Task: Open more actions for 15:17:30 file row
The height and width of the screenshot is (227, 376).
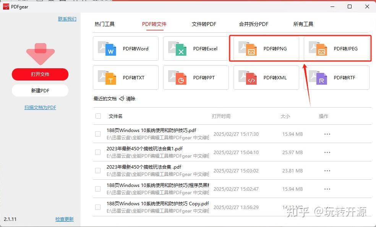Action: pyautogui.click(x=327, y=134)
